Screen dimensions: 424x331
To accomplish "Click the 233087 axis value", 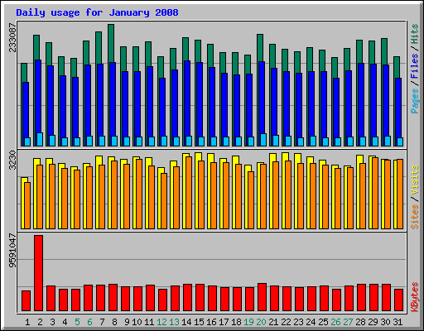I will pos(12,37).
